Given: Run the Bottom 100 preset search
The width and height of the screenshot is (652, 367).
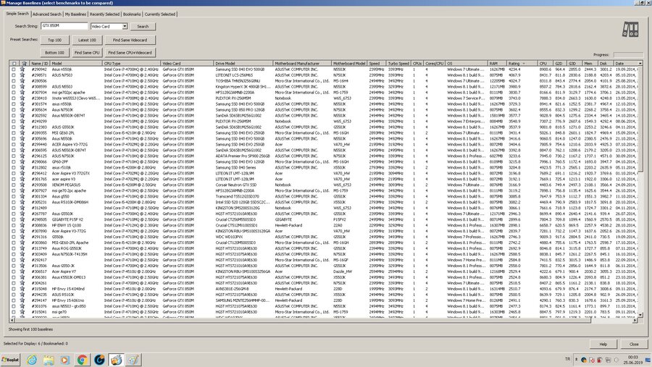Looking at the screenshot, I should pyautogui.click(x=54, y=53).
